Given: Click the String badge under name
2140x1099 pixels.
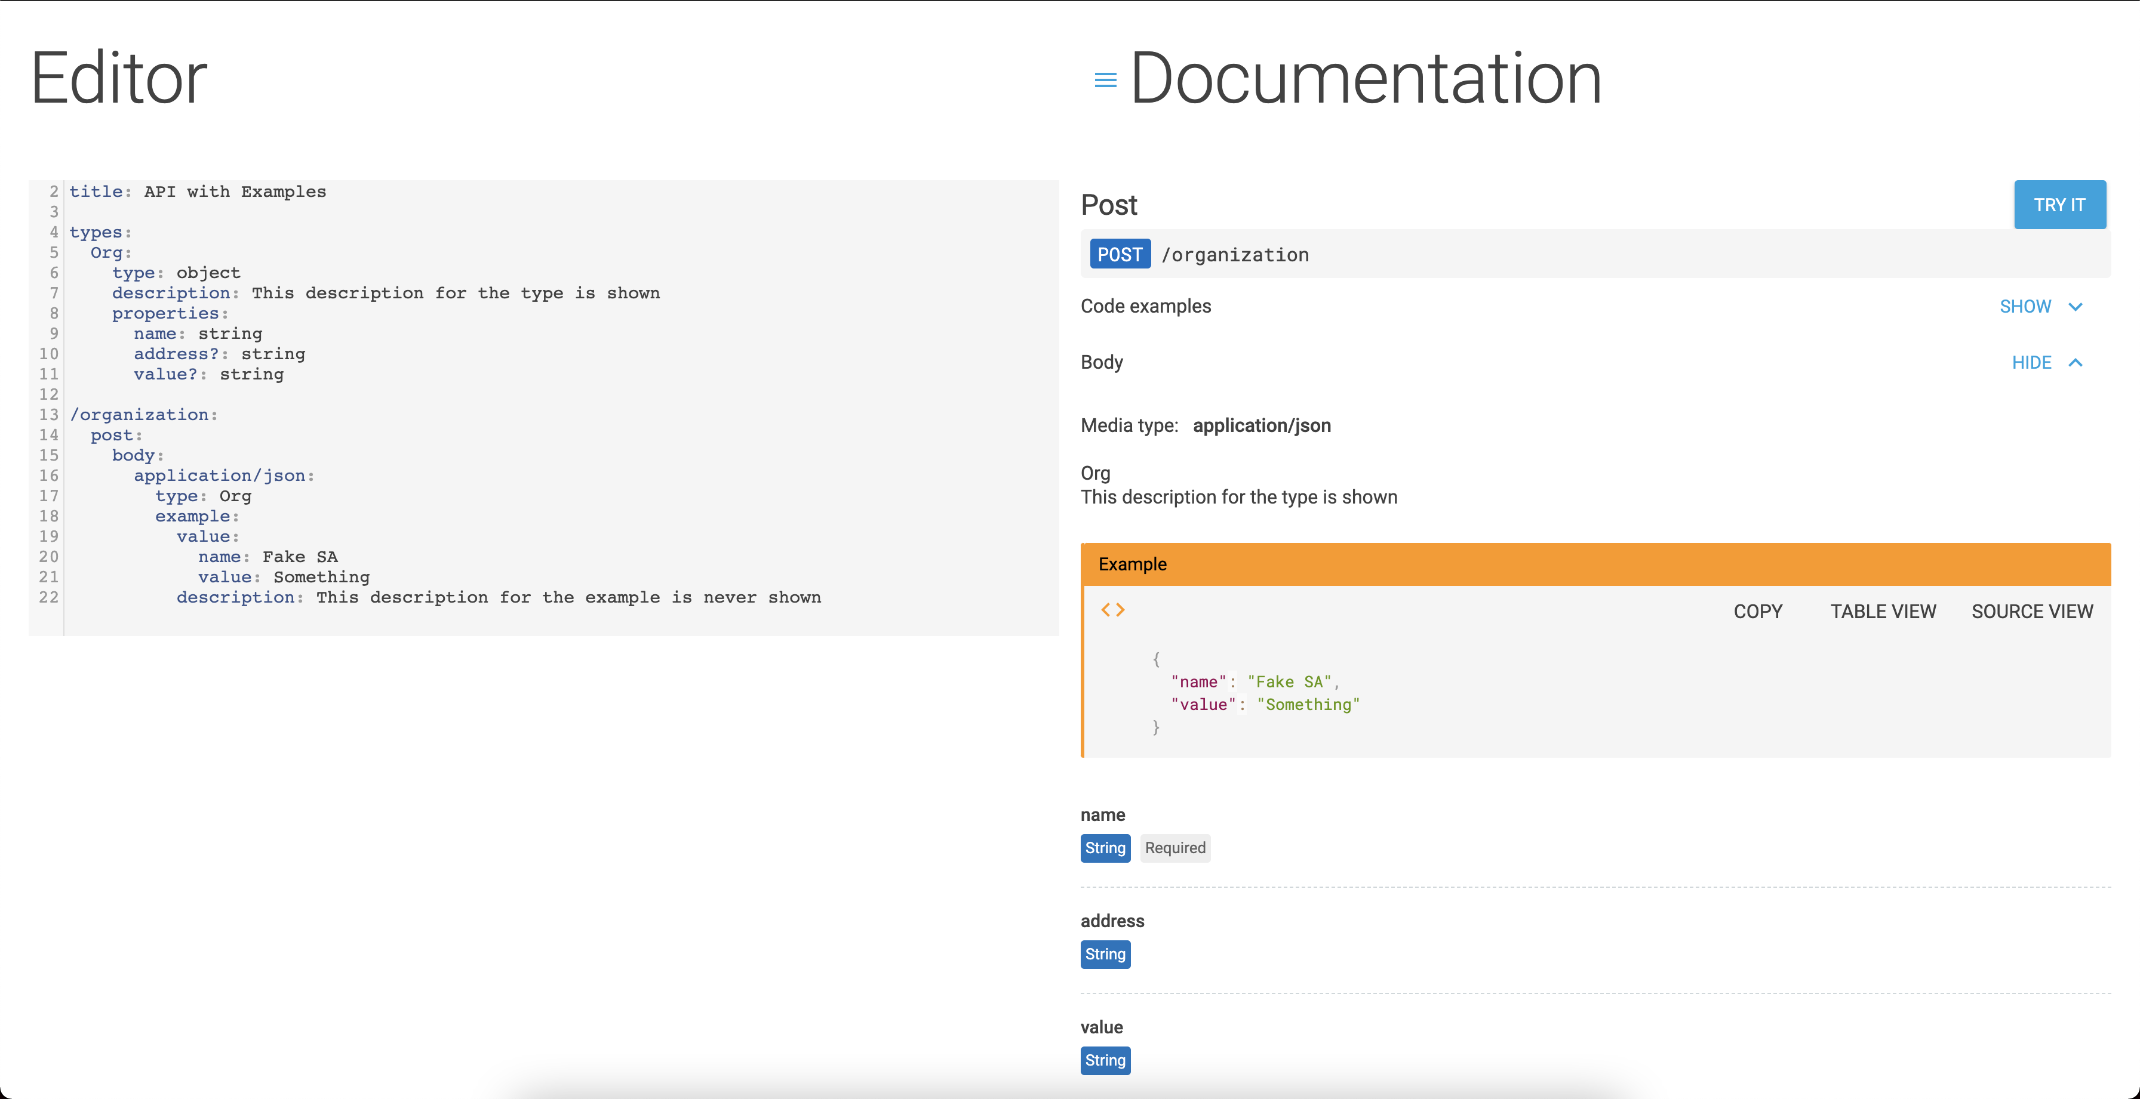Looking at the screenshot, I should (1105, 848).
